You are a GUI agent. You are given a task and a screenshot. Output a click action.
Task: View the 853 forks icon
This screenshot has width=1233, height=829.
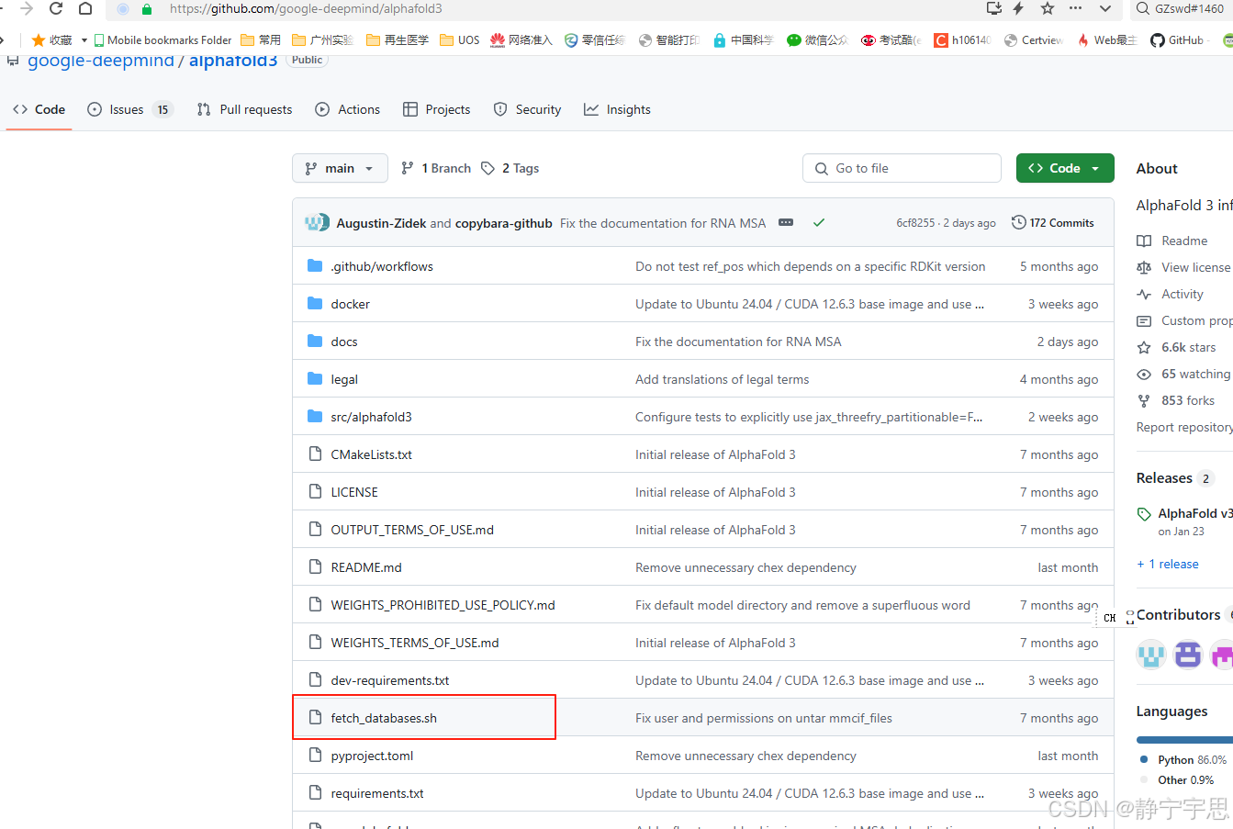point(1144,400)
